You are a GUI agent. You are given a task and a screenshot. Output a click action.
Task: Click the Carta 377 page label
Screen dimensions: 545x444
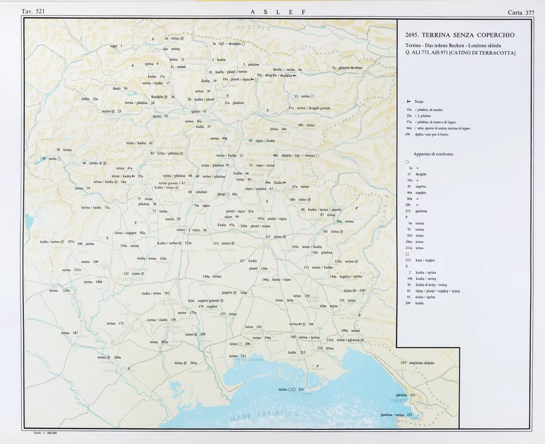tap(521, 12)
